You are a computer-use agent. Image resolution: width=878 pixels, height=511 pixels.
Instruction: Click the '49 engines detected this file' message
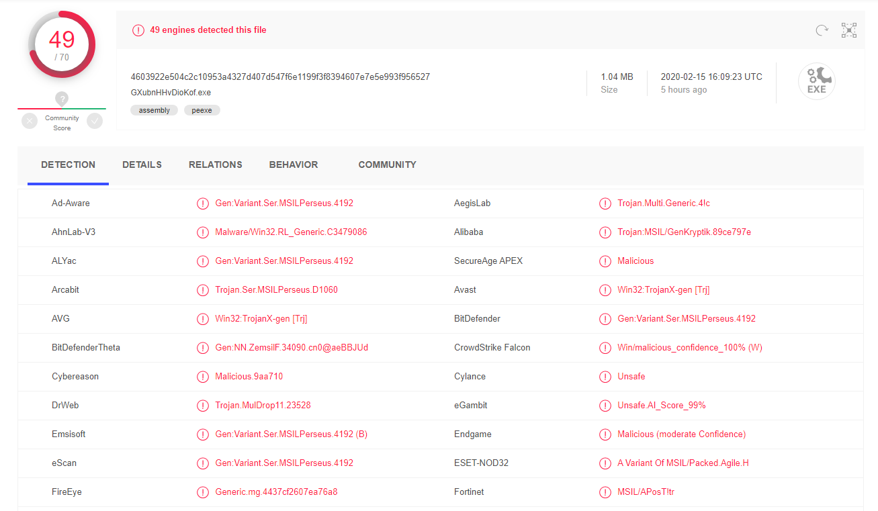point(208,30)
